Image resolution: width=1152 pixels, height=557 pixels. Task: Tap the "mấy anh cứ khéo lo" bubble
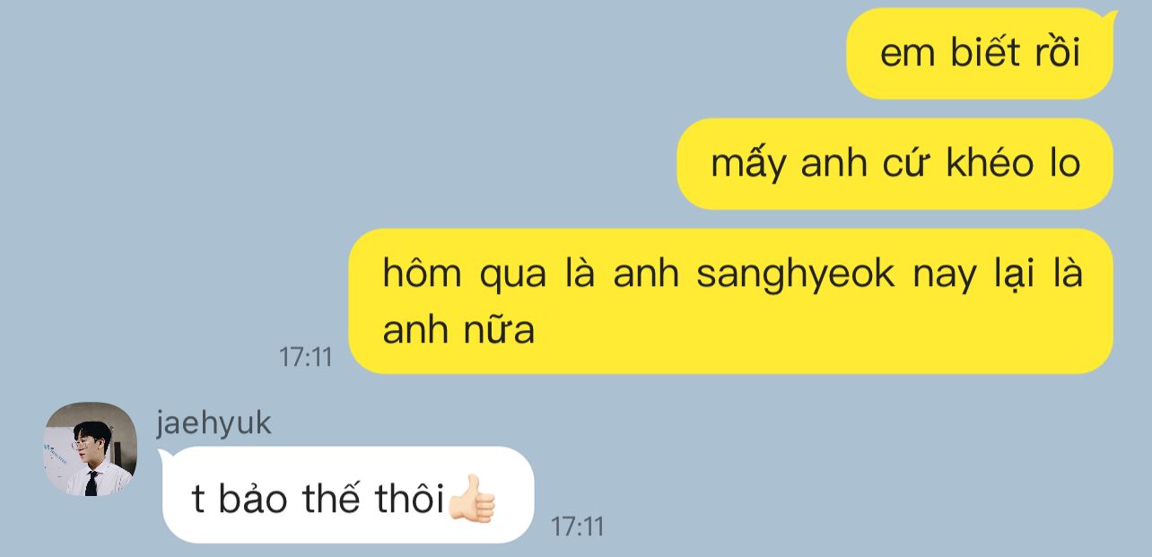pos(895,164)
